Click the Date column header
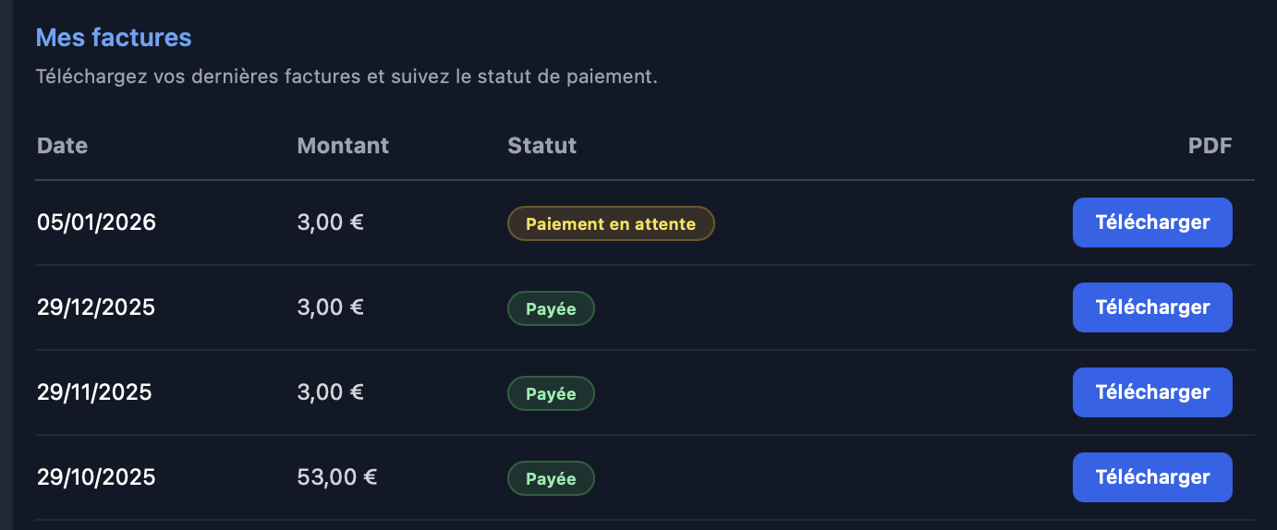Viewport: 1277px width, 530px height. coord(63,146)
